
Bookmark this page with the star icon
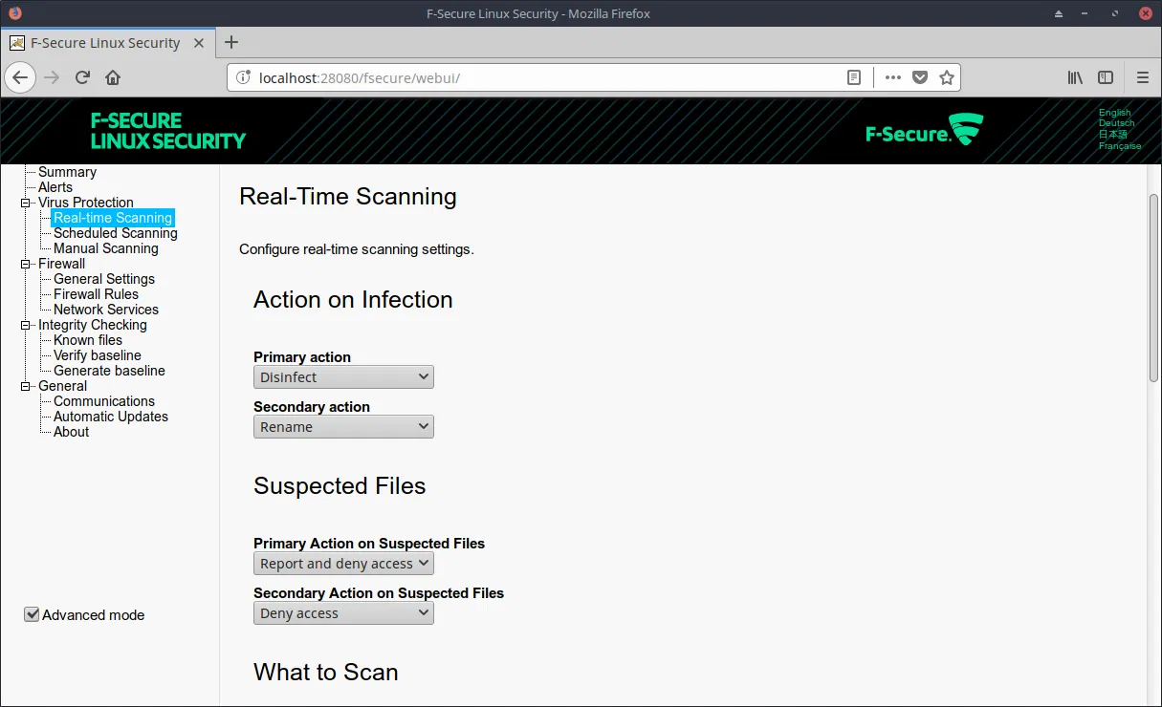click(947, 77)
